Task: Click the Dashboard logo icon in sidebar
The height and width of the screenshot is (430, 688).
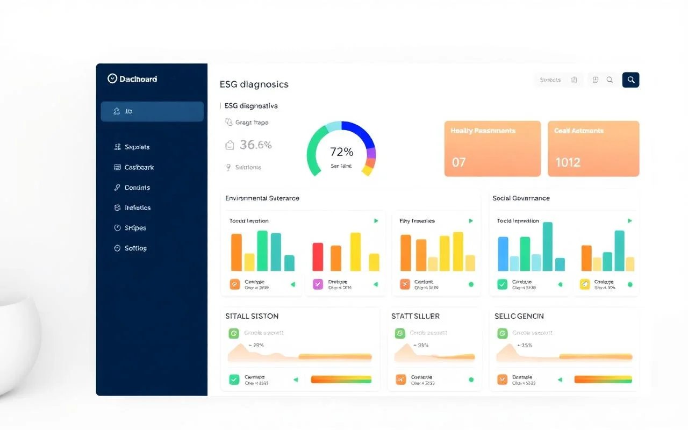Action: [112, 78]
